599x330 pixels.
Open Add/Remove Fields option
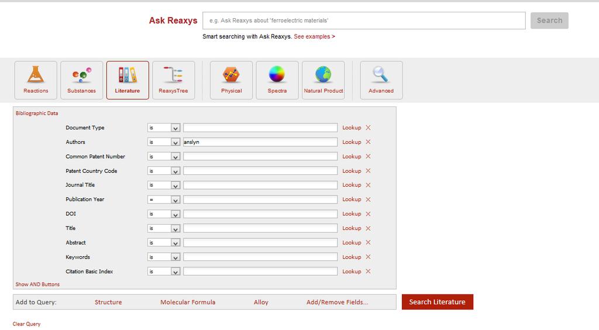coord(338,302)
